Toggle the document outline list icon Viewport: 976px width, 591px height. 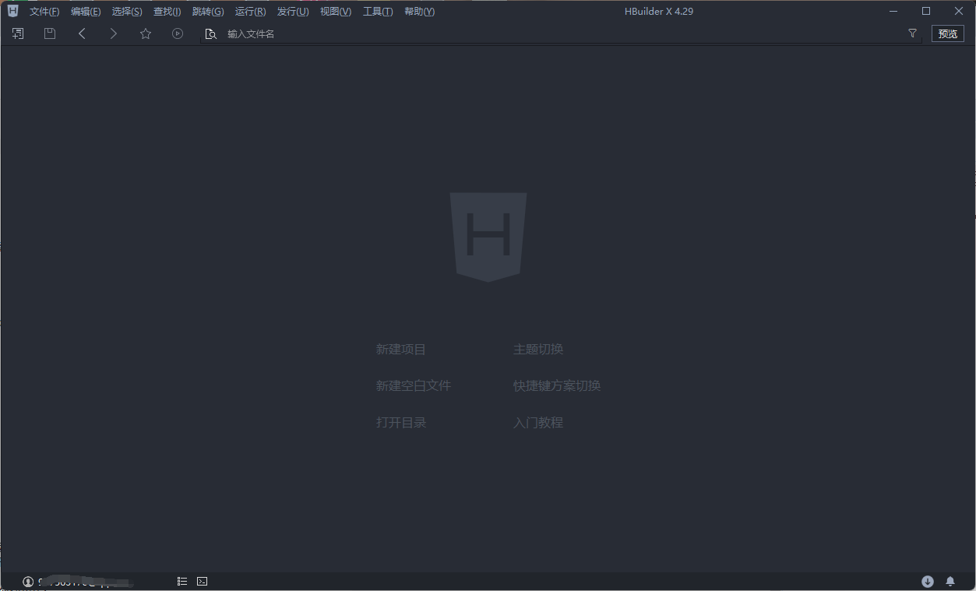[x=182, y=581]
